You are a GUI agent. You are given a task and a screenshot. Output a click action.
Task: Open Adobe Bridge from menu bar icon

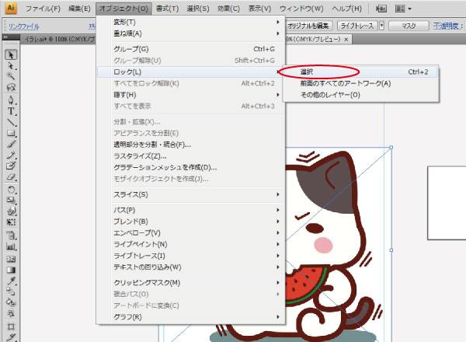(381, 9)
